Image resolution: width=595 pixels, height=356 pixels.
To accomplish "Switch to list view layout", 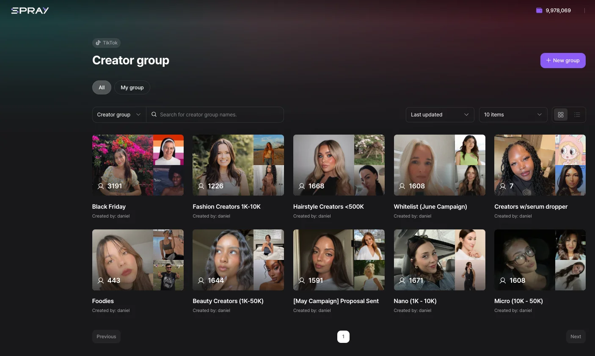I will (577, 115).
